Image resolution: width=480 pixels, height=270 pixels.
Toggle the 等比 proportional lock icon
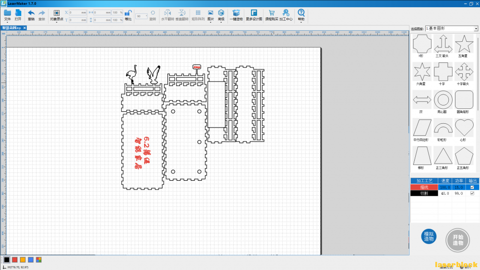tap(128, 13)
